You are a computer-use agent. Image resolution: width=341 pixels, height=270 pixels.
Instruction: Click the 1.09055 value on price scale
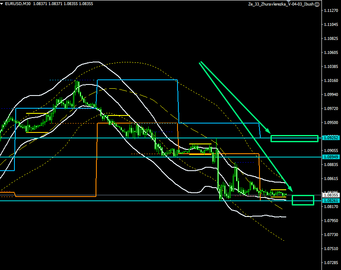pos(331,151)
